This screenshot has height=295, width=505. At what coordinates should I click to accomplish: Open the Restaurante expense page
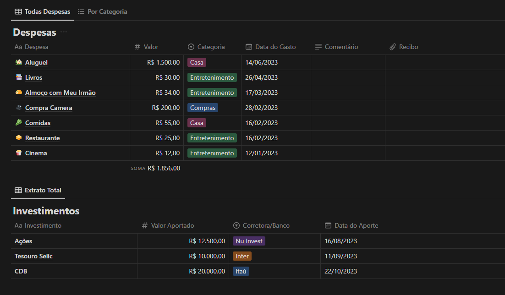(43, 138)
